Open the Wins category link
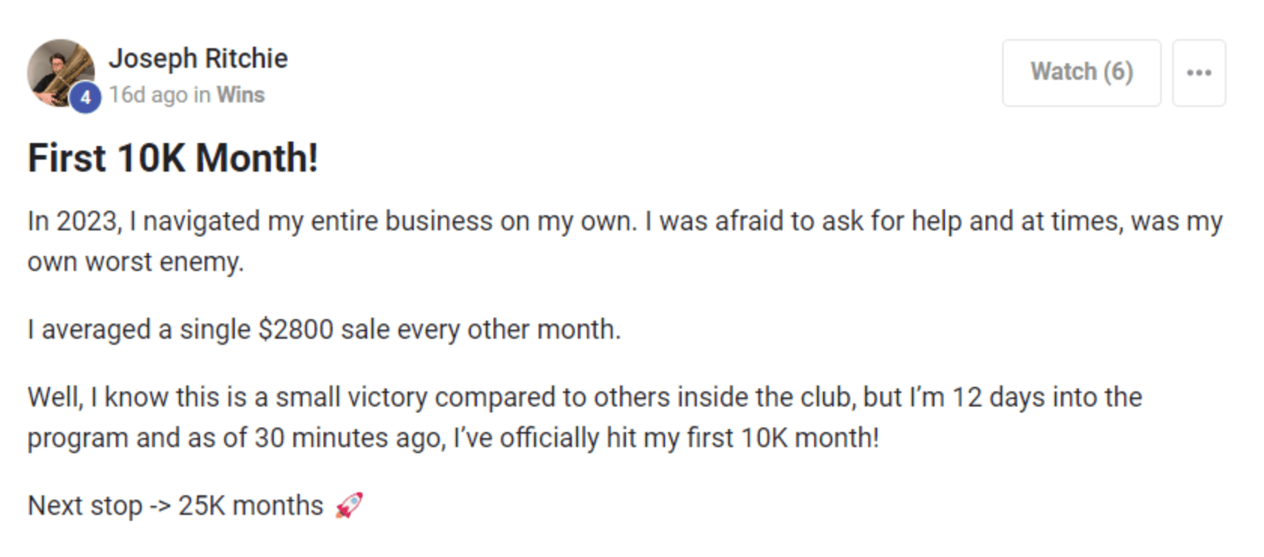Viewport: 1264px width, 557px height. click(x=241, y=95)
